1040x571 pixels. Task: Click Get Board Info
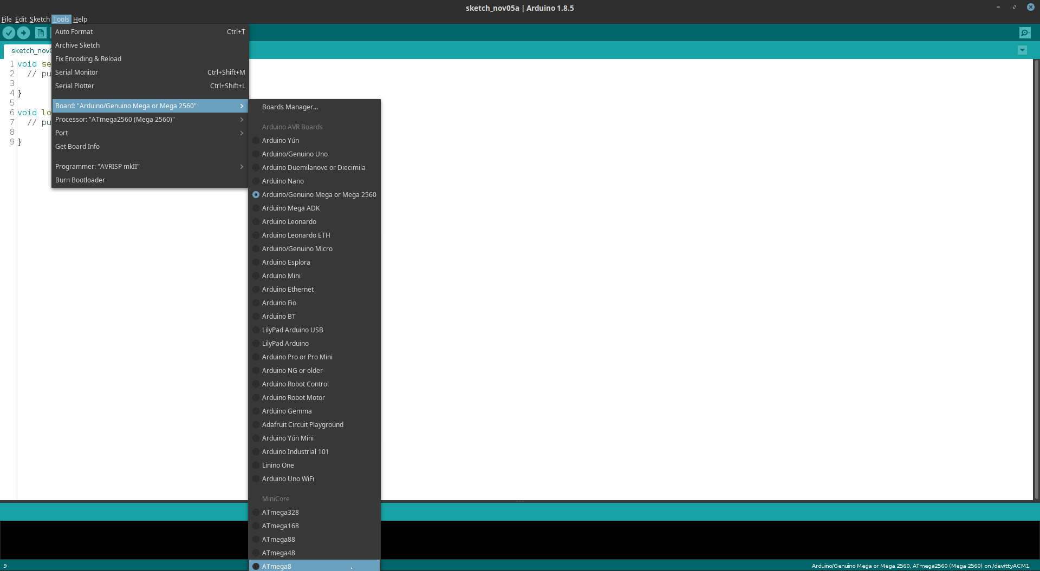[150, 147]
